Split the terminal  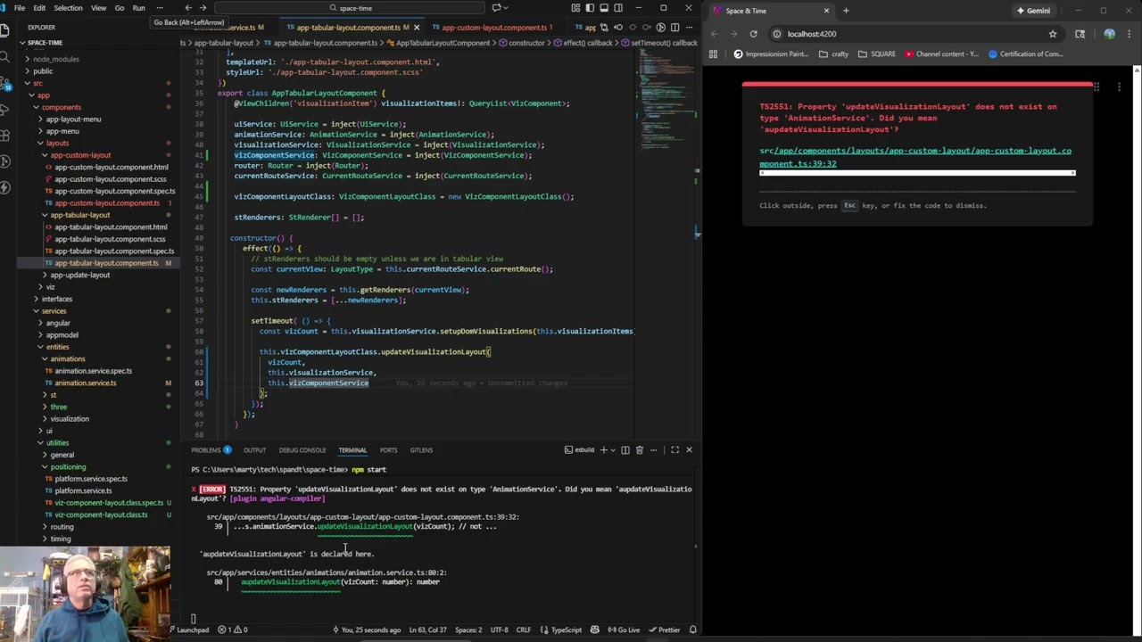click(x=625, y=450)
